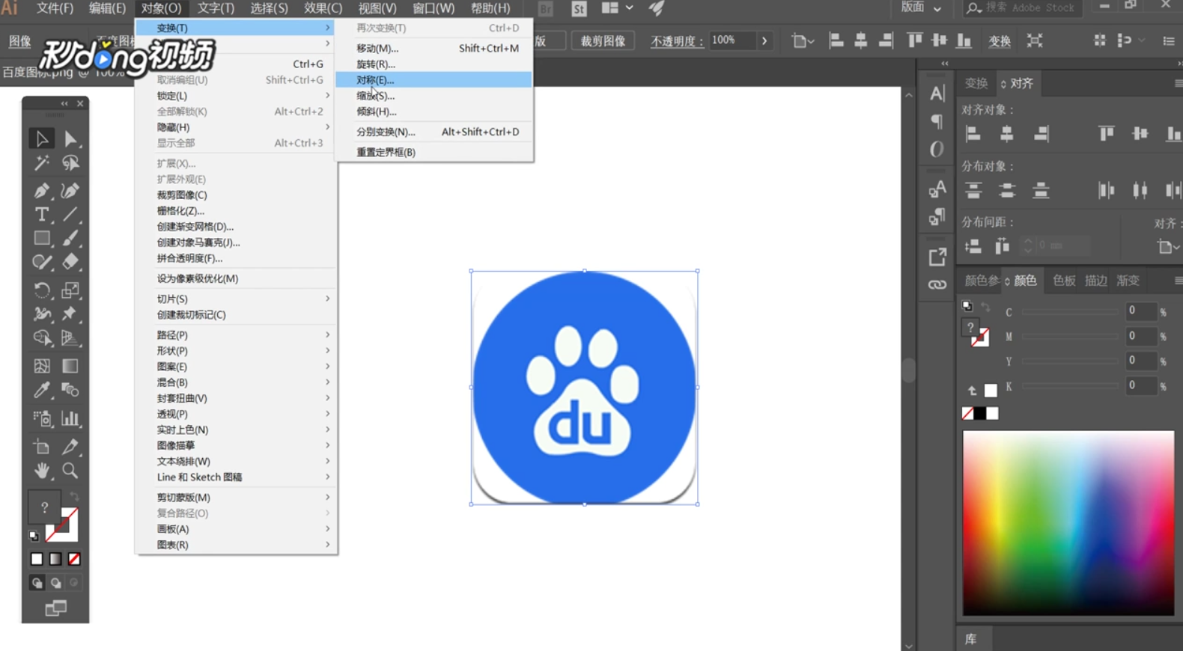1183x651 pixels.
Task: Select the Artboard tool
Action: (42, 447)
